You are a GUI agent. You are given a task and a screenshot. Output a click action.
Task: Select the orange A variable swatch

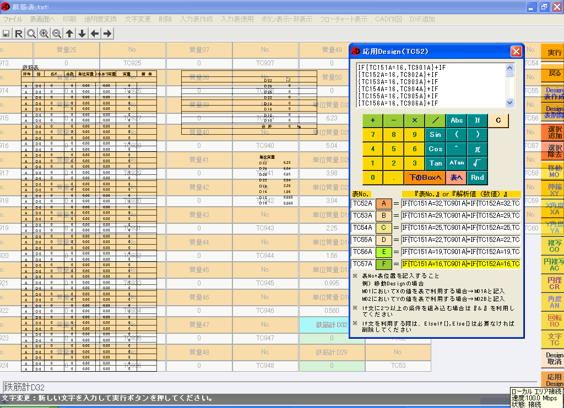(x=383, y=203)
